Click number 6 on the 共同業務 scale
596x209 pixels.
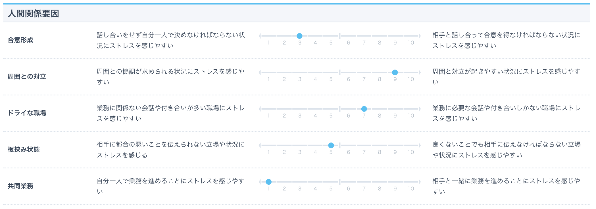(x=348, y=189)
